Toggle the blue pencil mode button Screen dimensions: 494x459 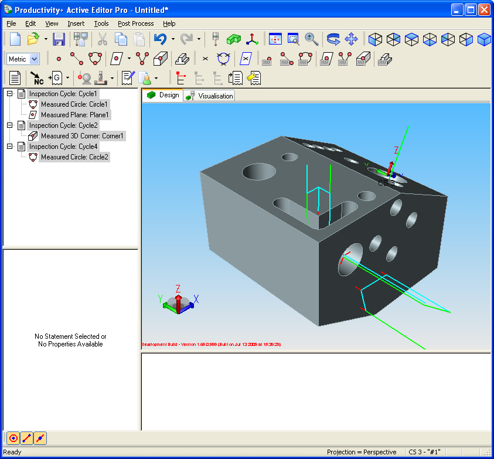[25, 438]
